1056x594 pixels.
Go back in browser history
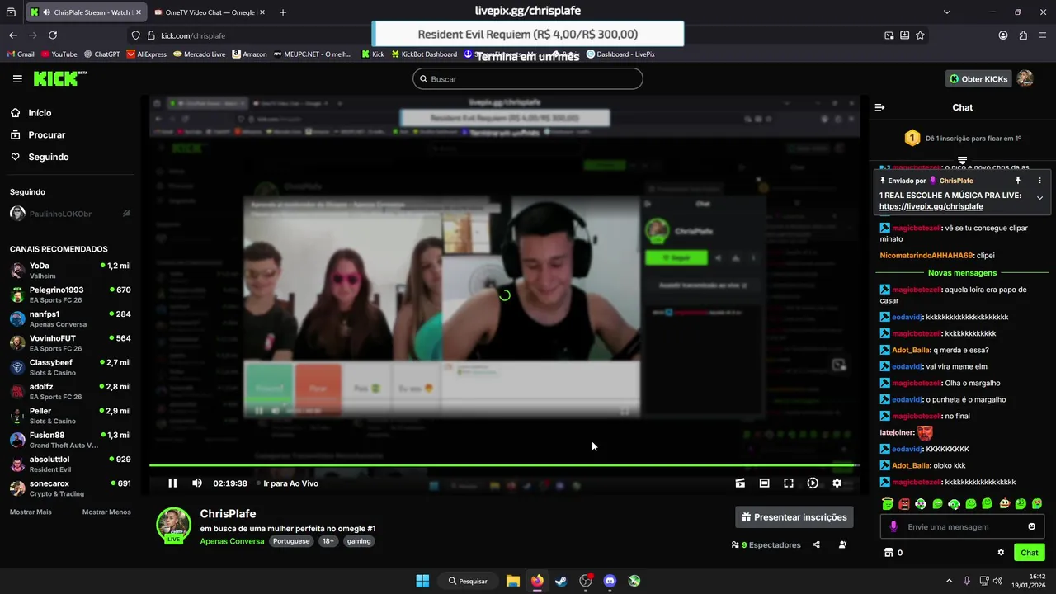click(x=13, y=35)
